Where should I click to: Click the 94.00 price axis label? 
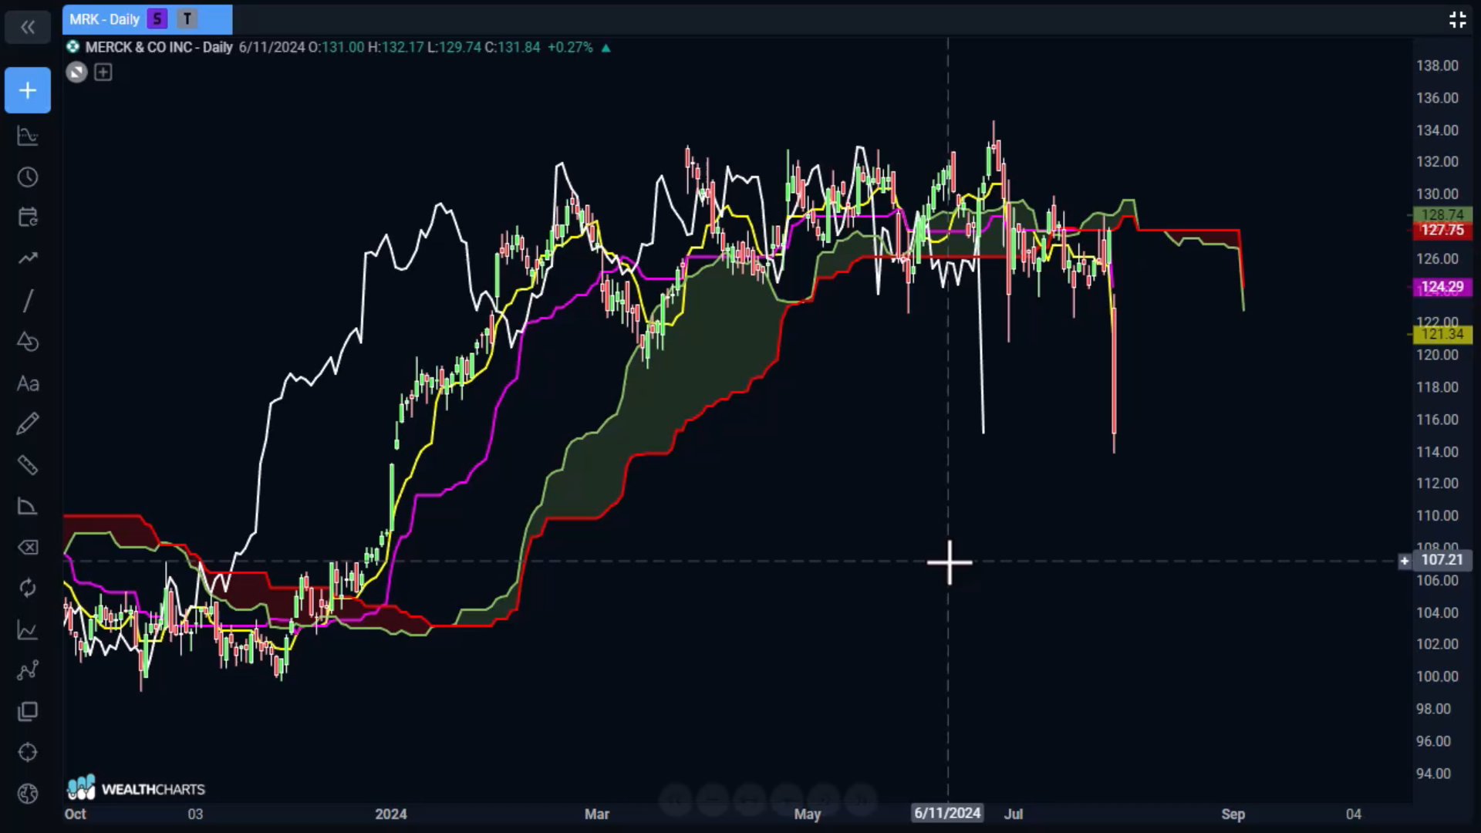(1433, 774)
